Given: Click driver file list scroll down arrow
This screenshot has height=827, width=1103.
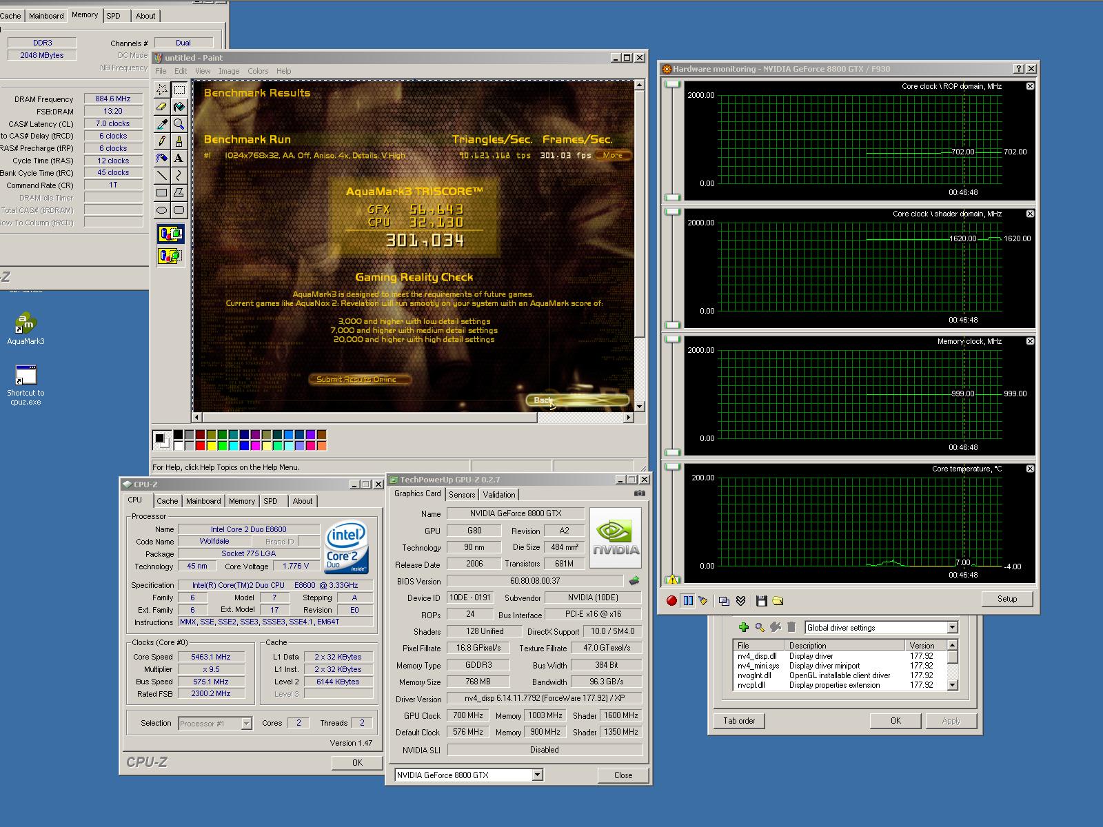Looking at the screenshot, I should tap(952, 685).
